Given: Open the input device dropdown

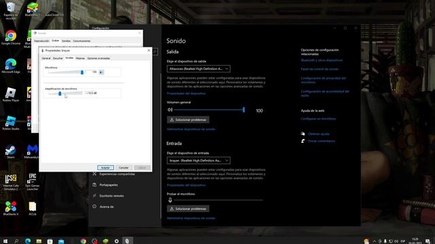Looking at the screenshot, I should click(198, 161).
